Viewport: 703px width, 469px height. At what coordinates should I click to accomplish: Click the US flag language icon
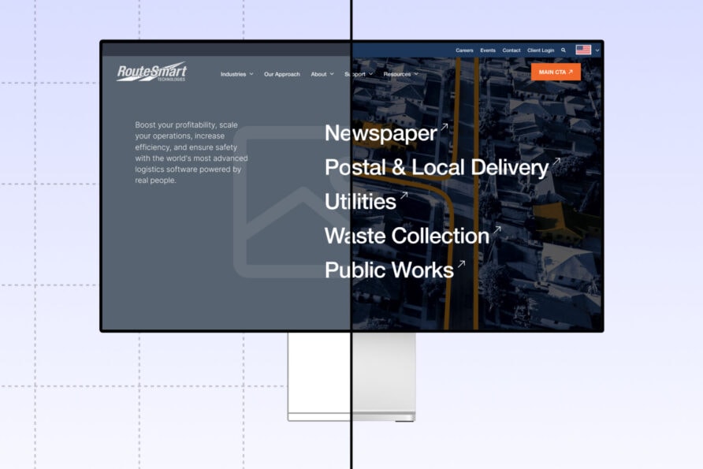click(x=583, y=50)
